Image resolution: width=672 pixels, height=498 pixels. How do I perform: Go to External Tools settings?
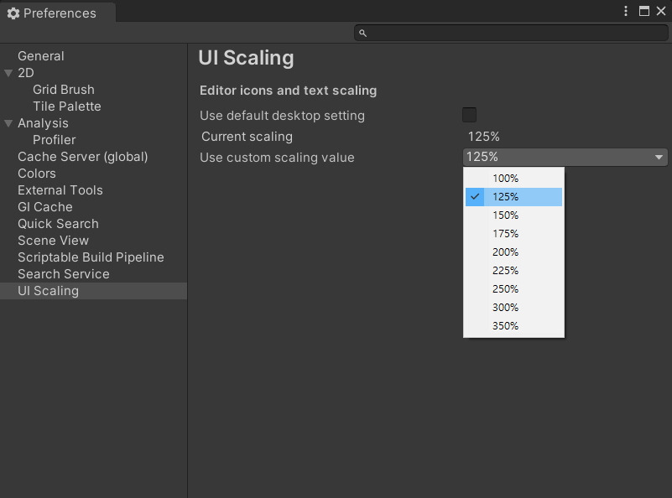[x=60, y=190]
